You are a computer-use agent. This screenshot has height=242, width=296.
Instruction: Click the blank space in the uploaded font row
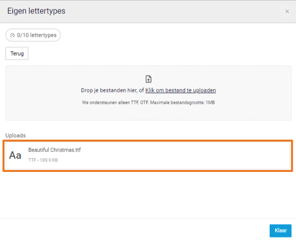click(185, 156)
